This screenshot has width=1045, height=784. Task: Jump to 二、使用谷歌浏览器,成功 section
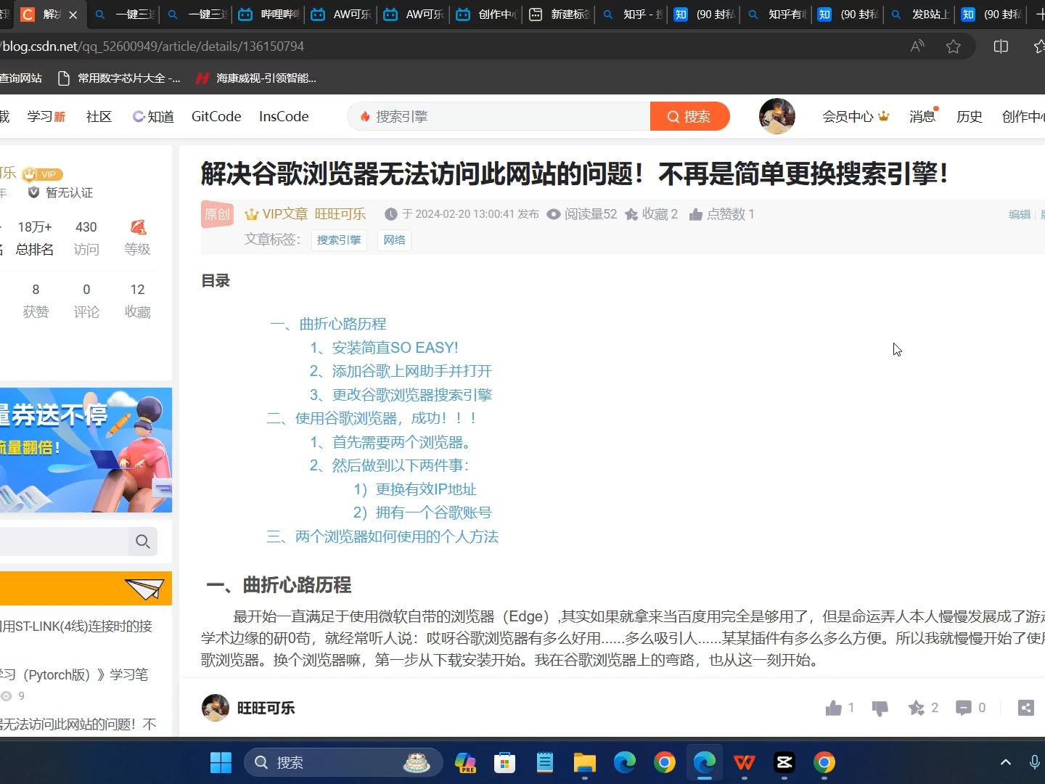click(x=372, y=418)
